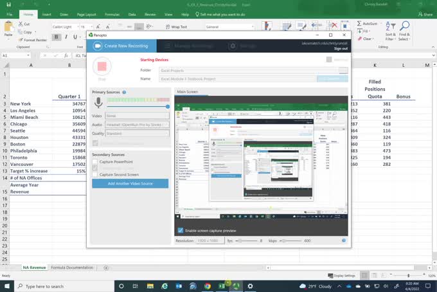This screenshot has width=437, height=292.
Task: Expand the Name Box dropdown arrow
Action: tap(28, 55)
